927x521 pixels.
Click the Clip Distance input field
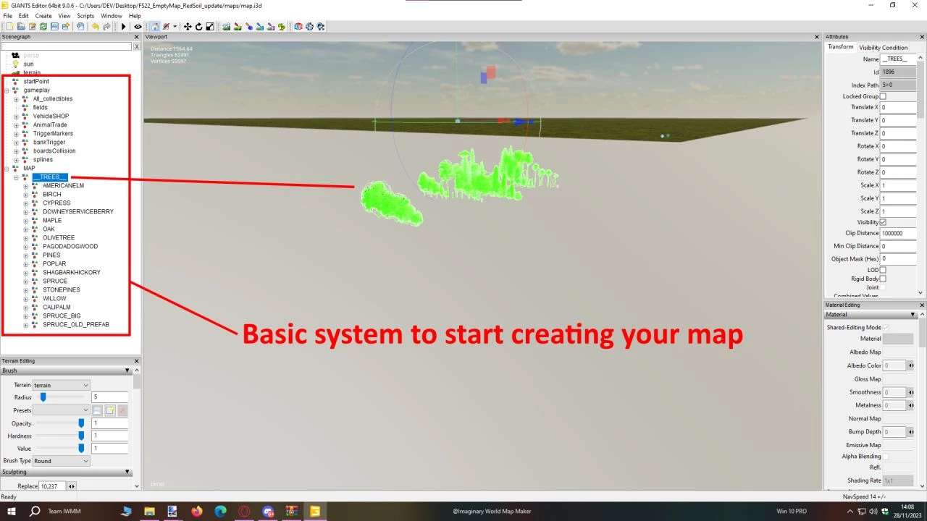pyautogui.click(x=898, y=234)
